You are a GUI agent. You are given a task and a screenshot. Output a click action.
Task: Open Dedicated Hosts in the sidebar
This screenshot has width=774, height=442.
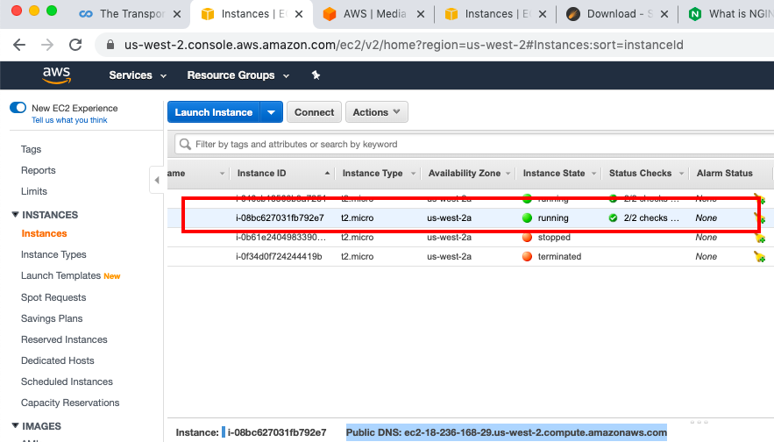pos(57,360)
